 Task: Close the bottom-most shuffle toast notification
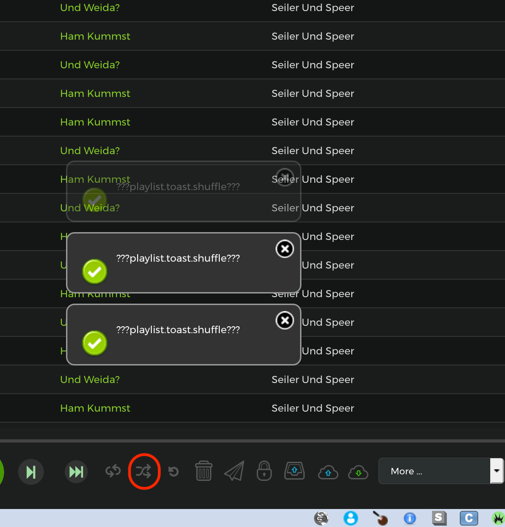point(285,320)
